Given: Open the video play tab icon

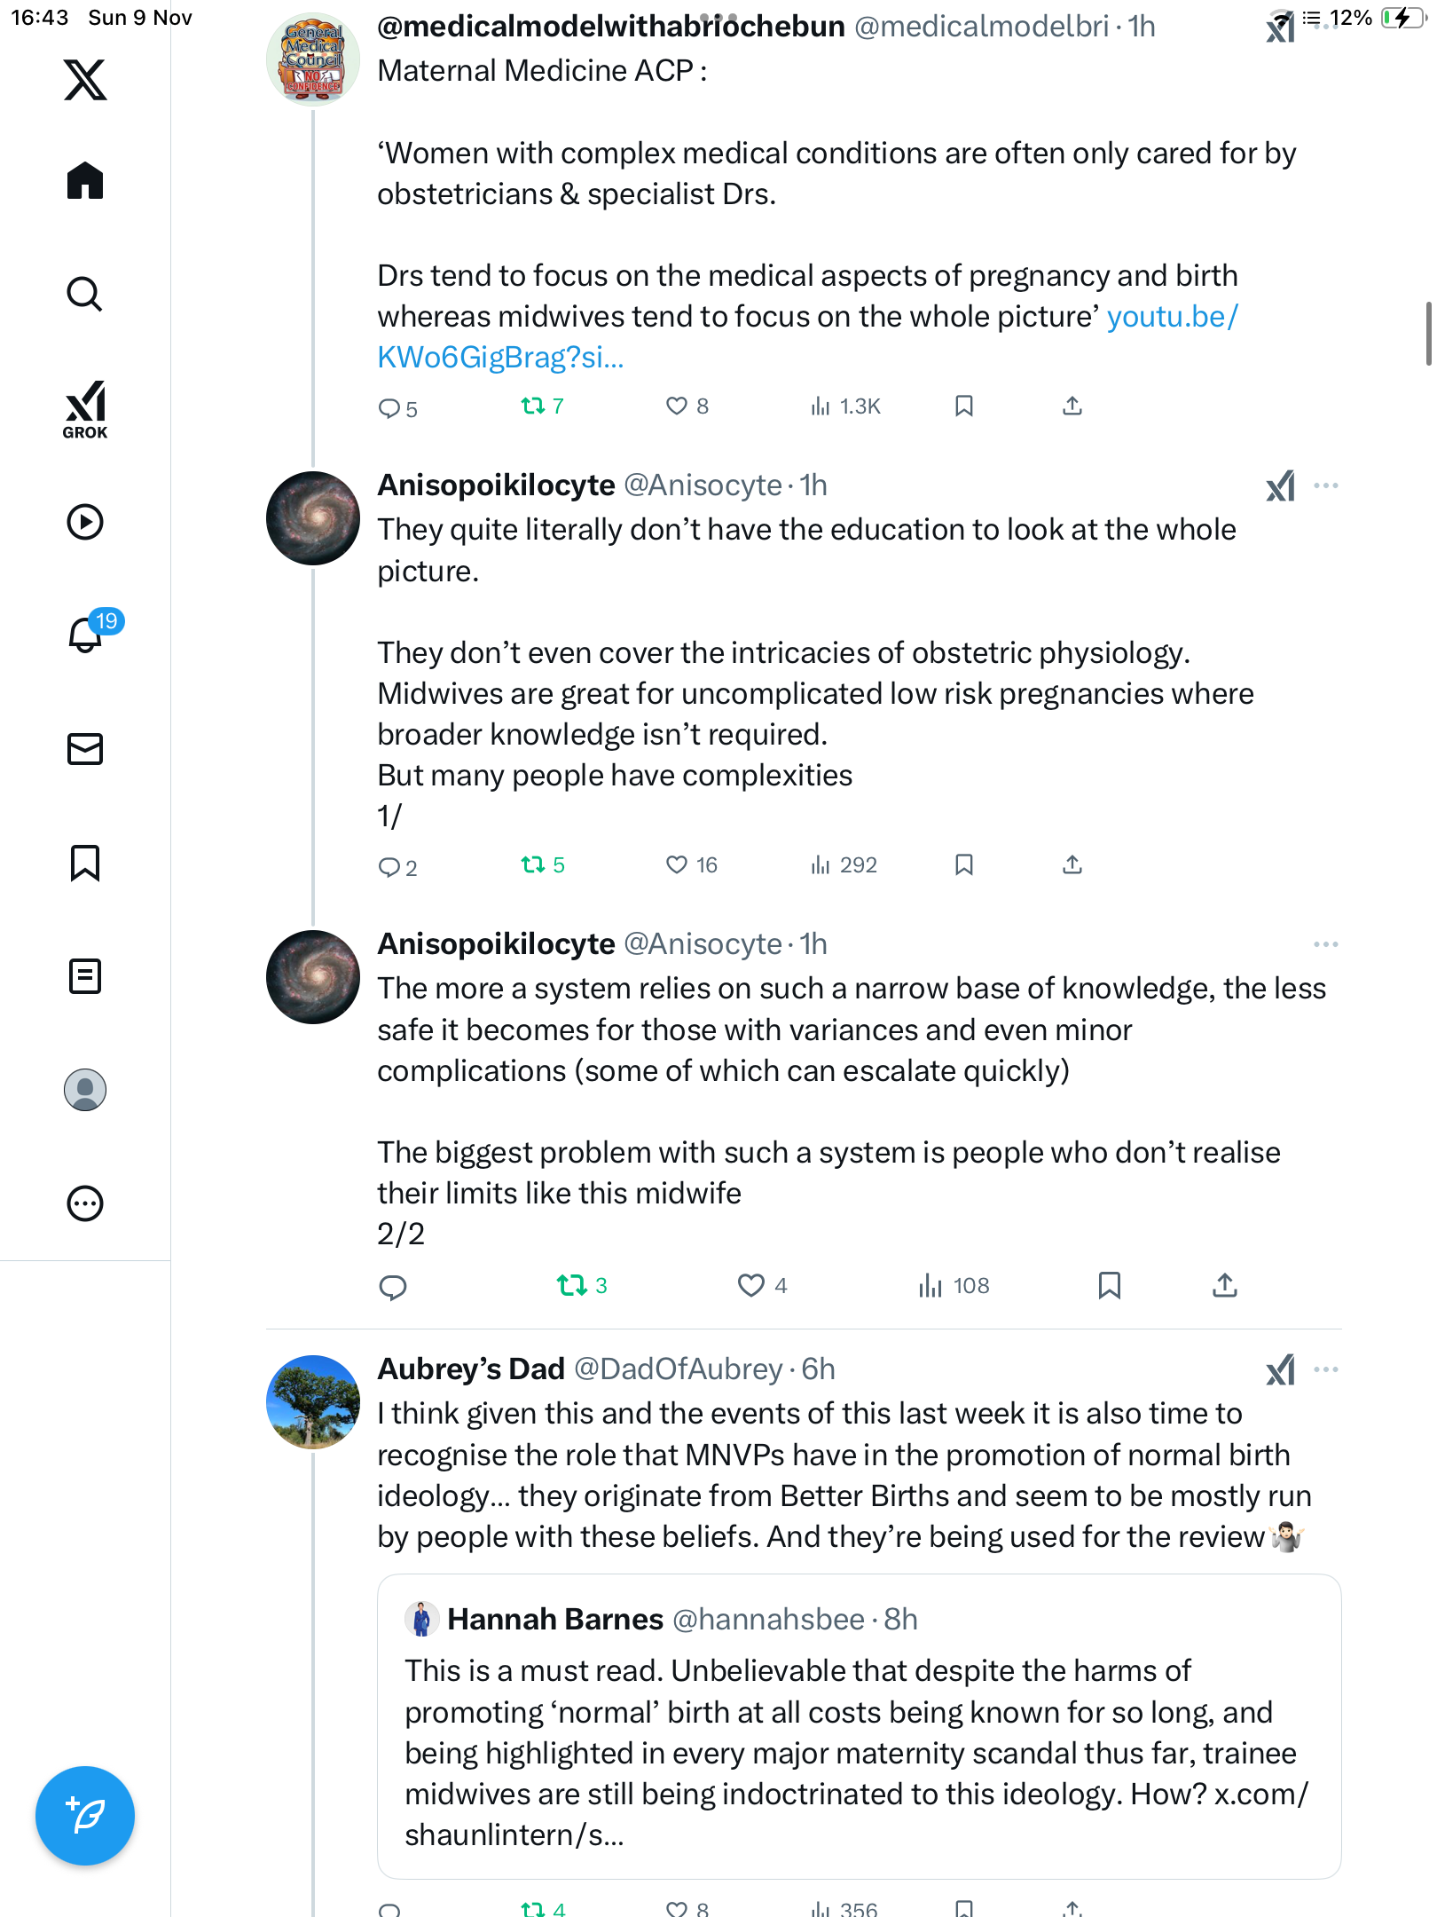Looking at the screenshot, I should coord(85,522).
